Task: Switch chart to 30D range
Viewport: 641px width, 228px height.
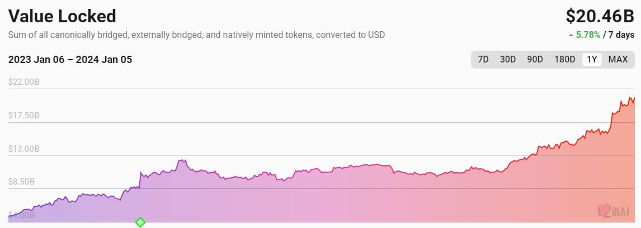Action: pyautogui.click(x=508, y=60)
